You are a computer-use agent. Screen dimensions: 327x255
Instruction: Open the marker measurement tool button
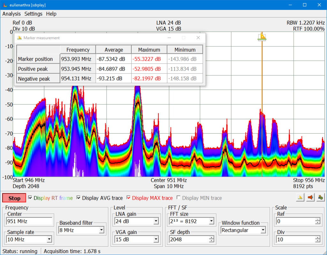pyautogui.click(x=300, y=197)
